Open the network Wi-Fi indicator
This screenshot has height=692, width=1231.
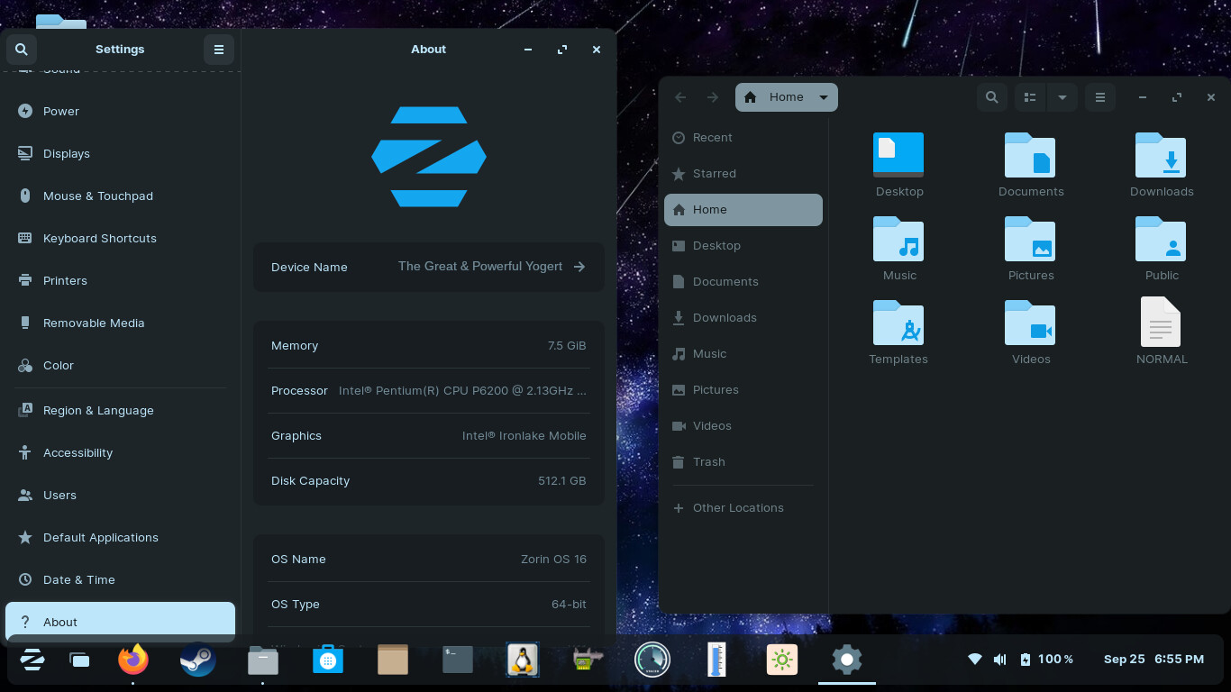[x=974, y=660]
